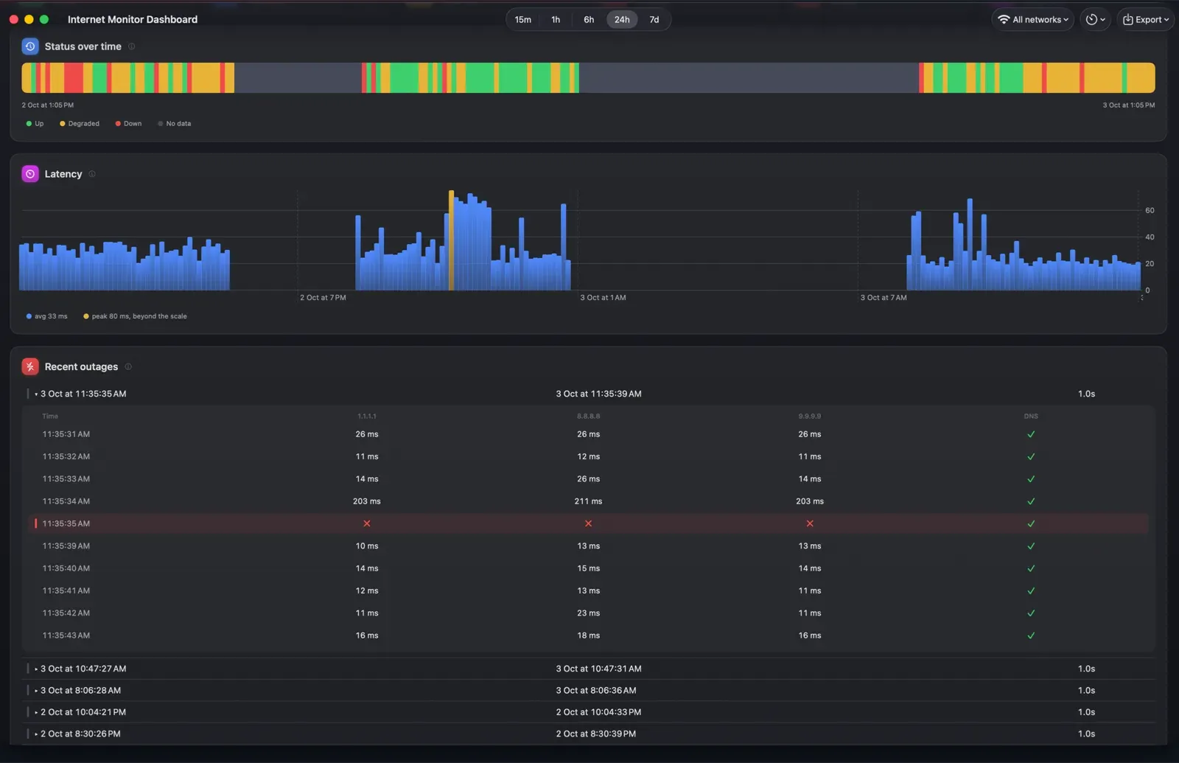Image resolution: width=1179 pixels, height=763 pixels.
Task: Select the 1h time range
Action: 556,20
